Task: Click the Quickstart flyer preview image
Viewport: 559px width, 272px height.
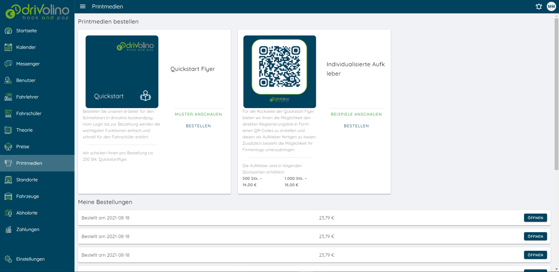Action: pos(122,72)
